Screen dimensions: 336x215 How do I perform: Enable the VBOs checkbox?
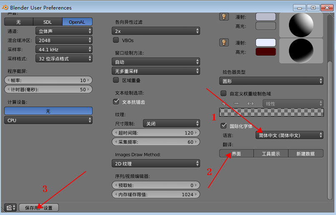pos(116,40)
